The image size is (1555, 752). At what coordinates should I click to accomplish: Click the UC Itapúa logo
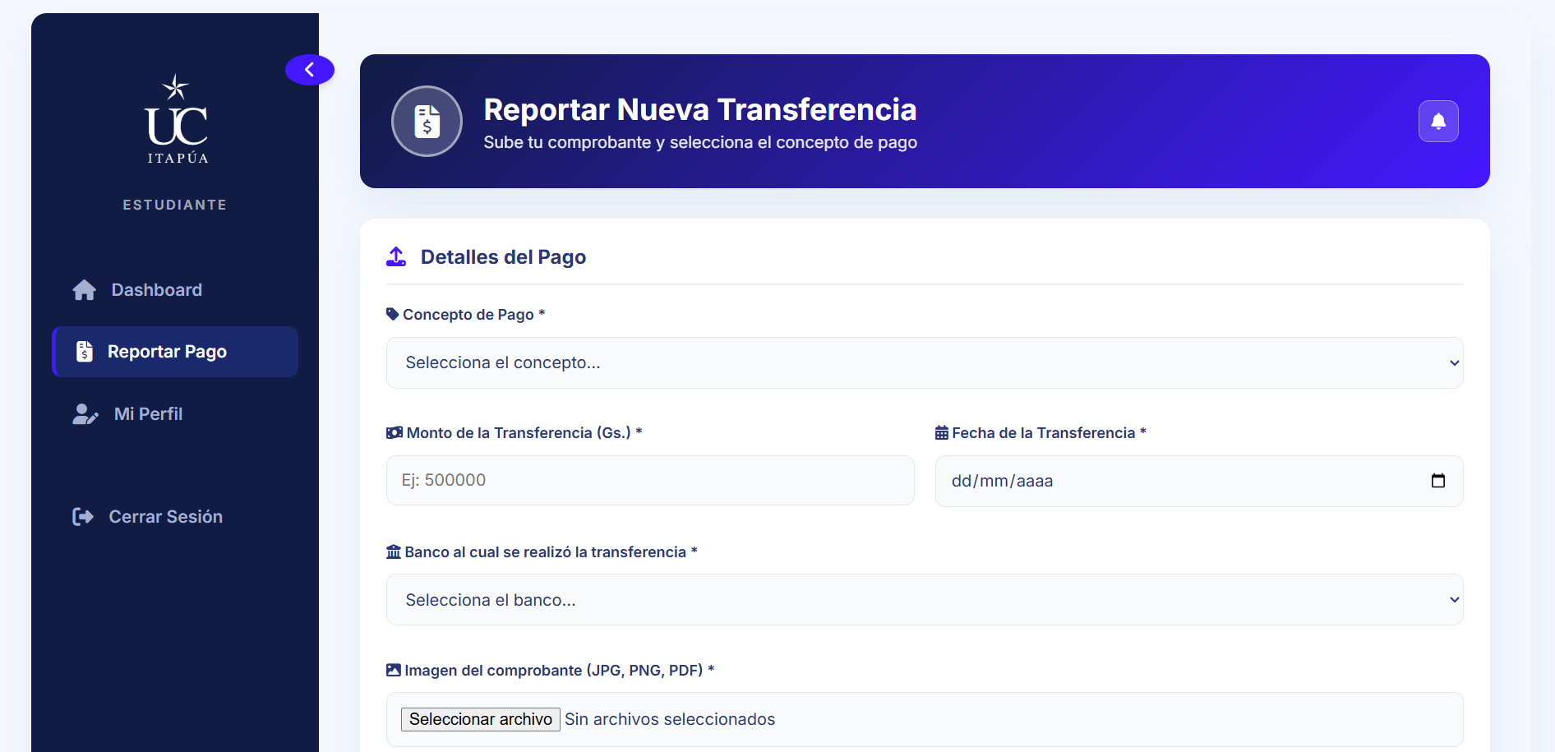(x=174, y=118)
